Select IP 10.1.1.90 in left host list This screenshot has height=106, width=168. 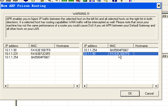[11, 50]
